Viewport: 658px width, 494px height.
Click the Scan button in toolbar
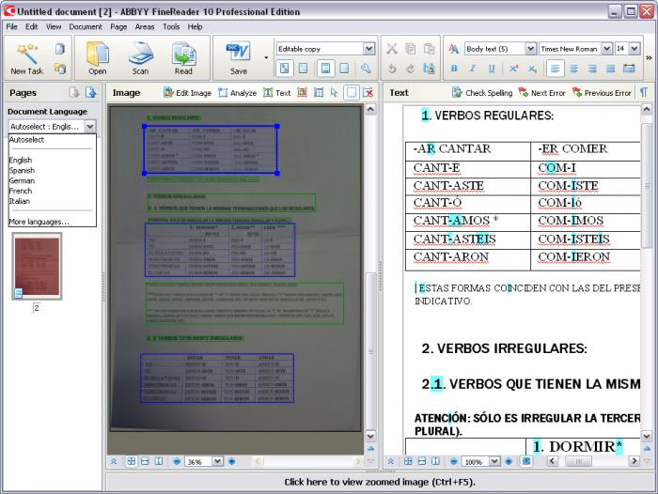point(140,56)
